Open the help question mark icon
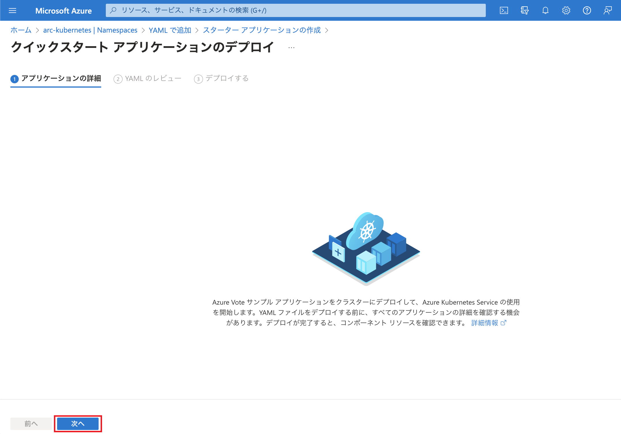 click(x=587, y=11)
